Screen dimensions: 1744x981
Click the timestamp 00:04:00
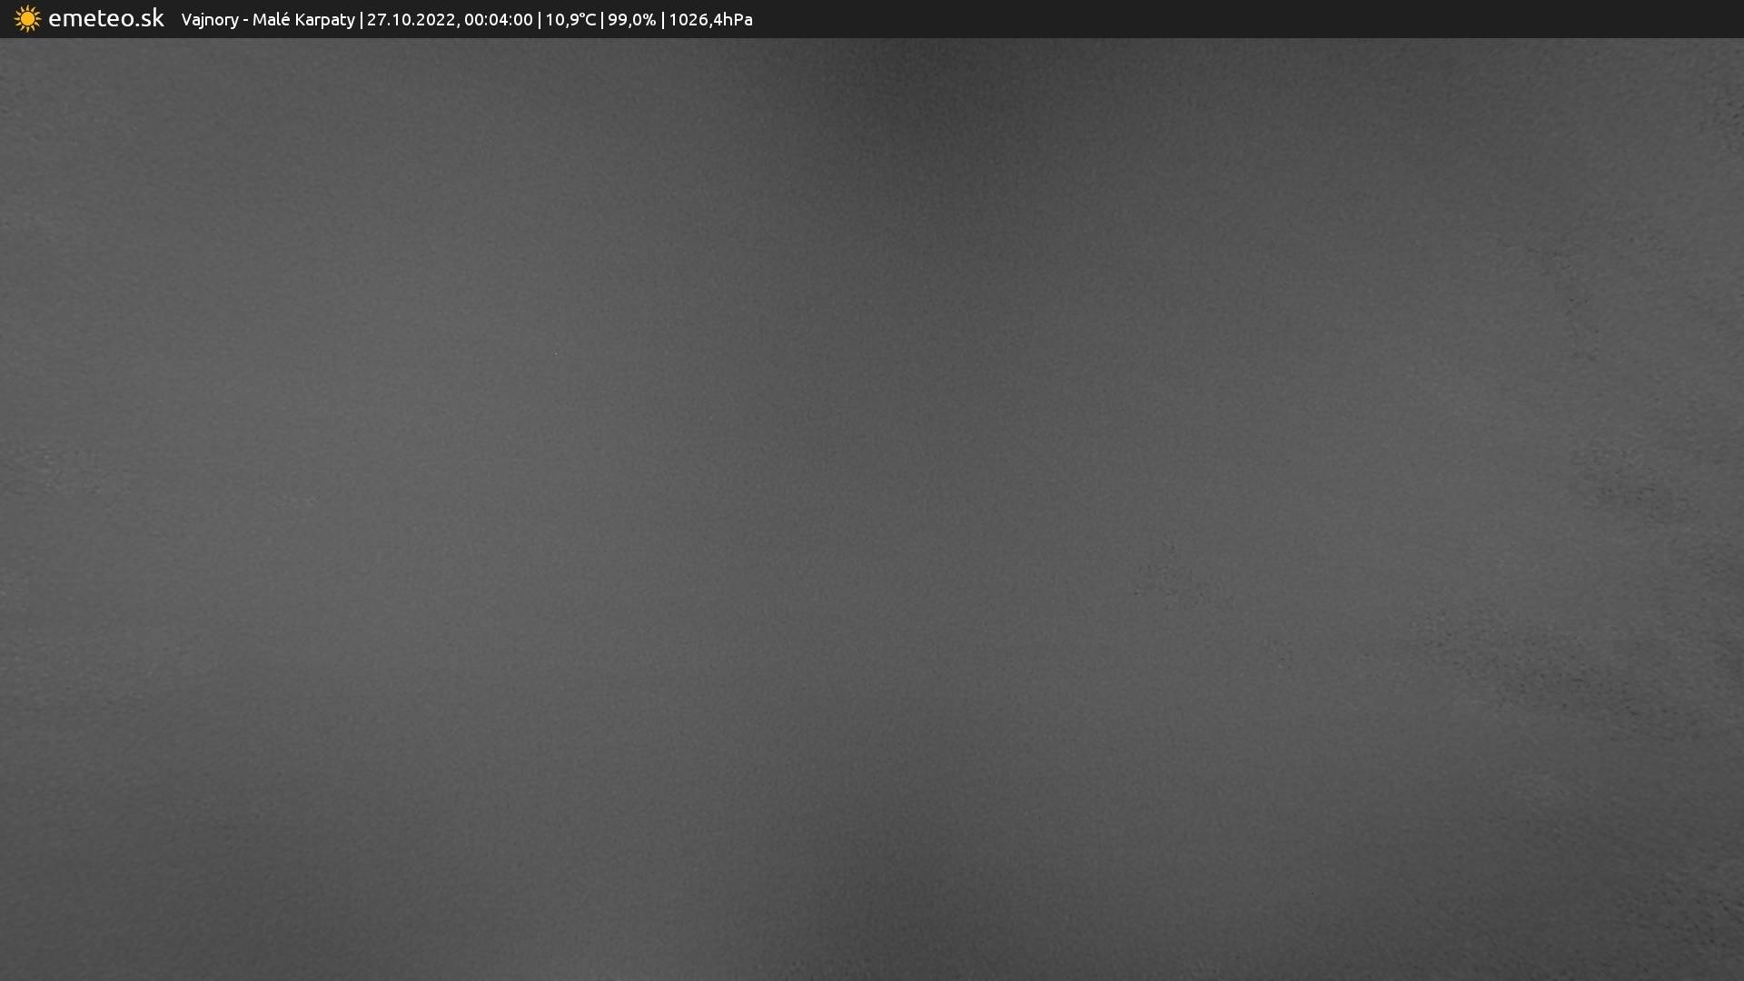point(498,20)
